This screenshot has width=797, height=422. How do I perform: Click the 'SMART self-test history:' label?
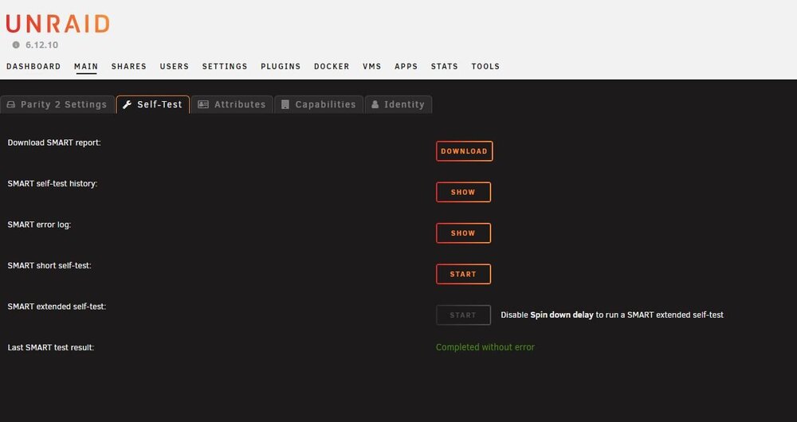[53, 183]
